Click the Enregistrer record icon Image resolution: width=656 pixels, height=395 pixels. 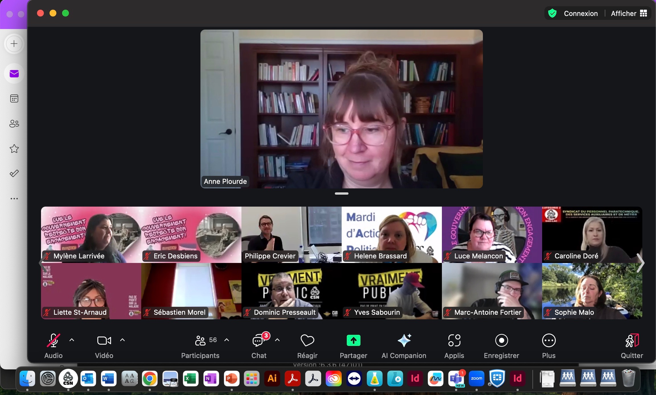pos(502,341)
